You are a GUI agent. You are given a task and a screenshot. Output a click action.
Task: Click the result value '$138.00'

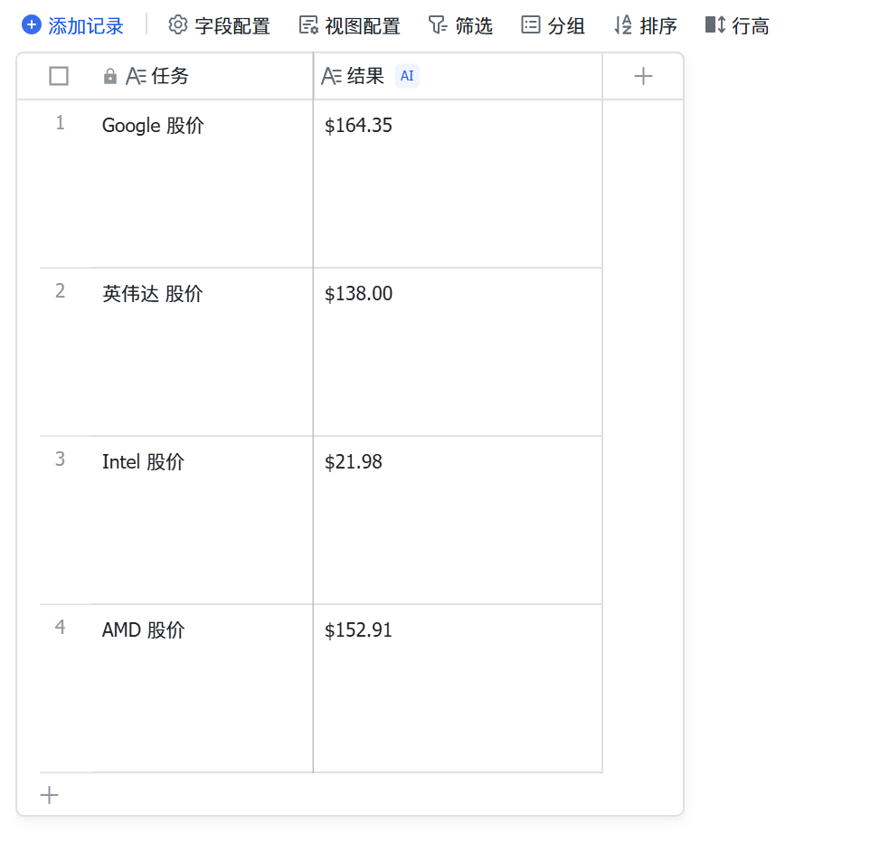(359, 294)
